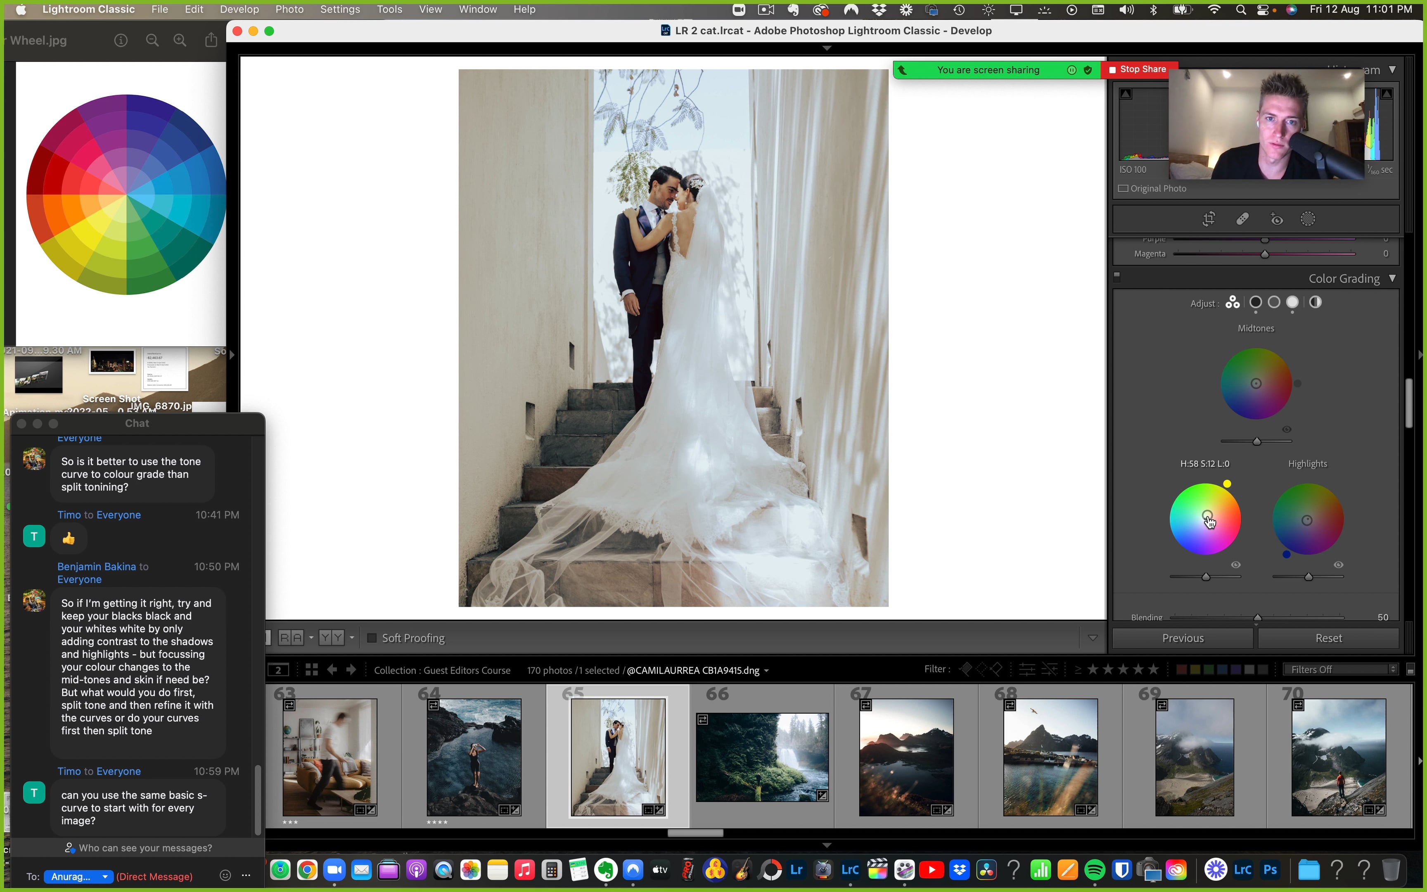
Task: Click the Magenta hue slider handle
Action: pos(1265,254)
